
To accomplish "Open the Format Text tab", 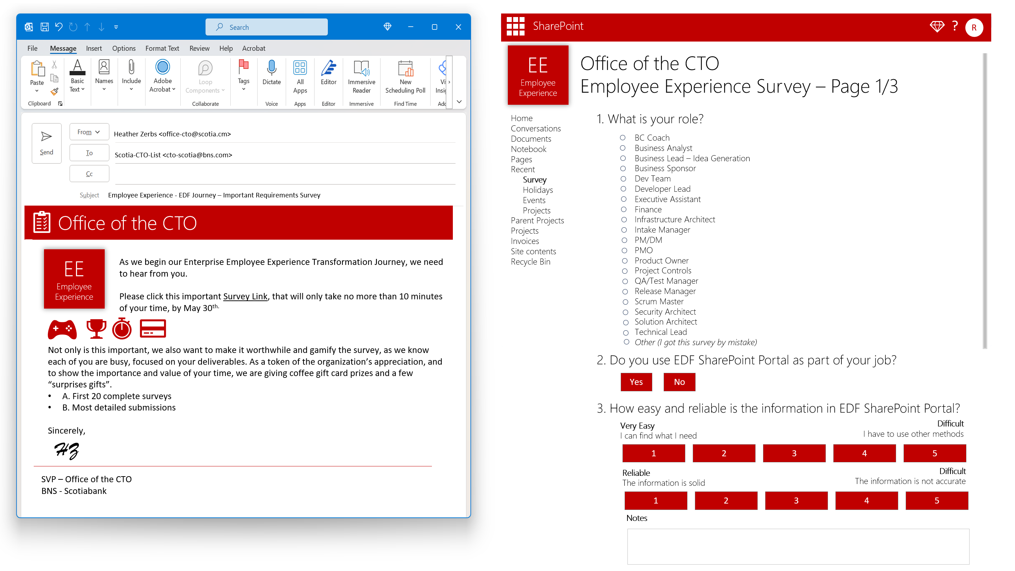I will (162, 48).
